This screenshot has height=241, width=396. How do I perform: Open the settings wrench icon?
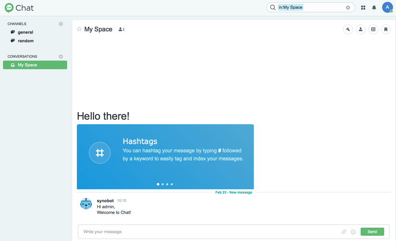coord(348,29)
